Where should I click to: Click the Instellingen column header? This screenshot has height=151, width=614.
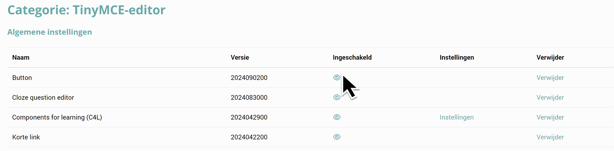(x=457, y=58)
